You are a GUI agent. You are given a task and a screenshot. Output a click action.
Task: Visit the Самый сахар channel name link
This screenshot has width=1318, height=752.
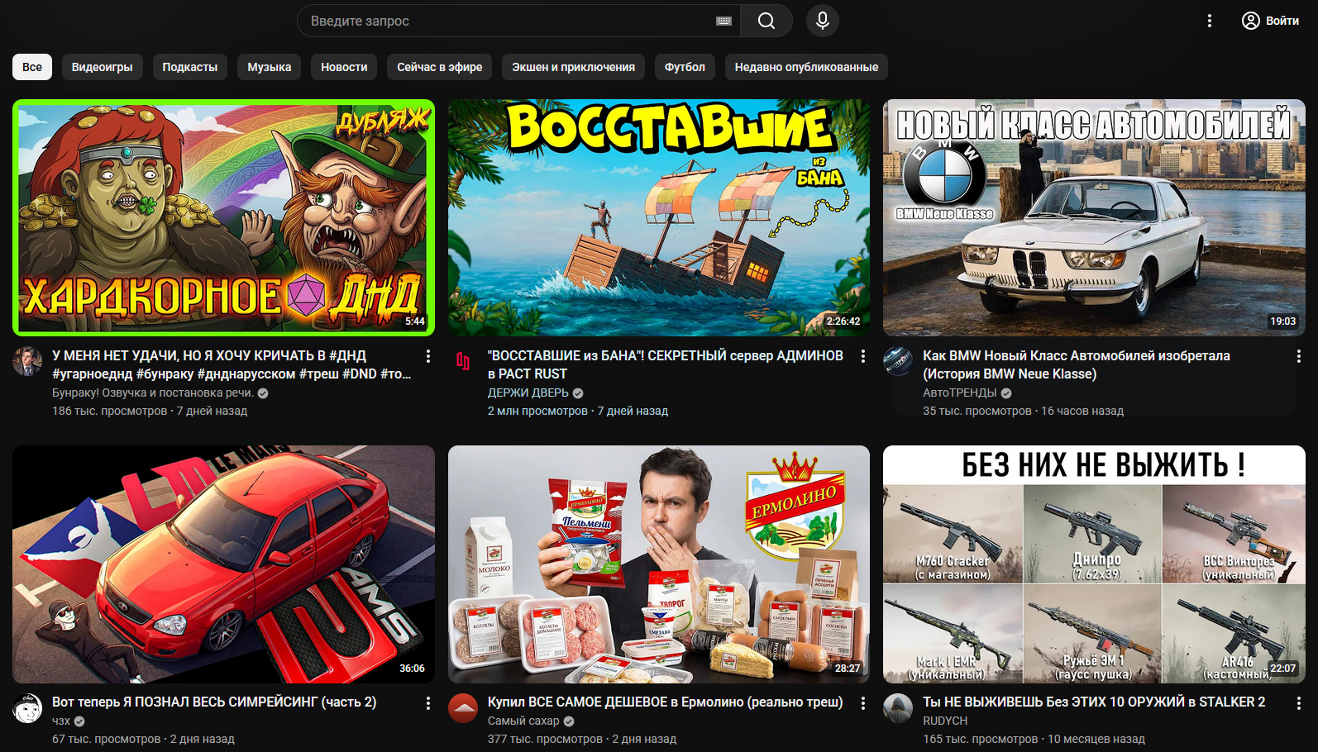pyautogui.click(x=523, y=721)
